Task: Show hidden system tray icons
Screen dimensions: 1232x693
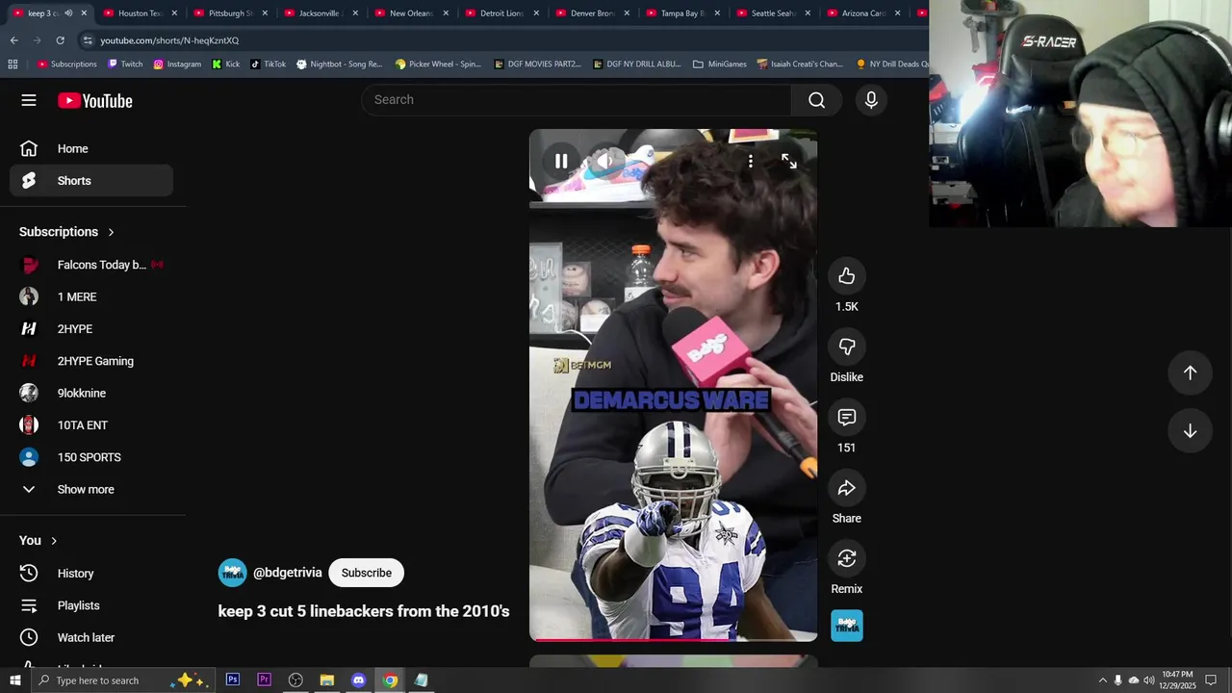Action: coord(1102,680)
